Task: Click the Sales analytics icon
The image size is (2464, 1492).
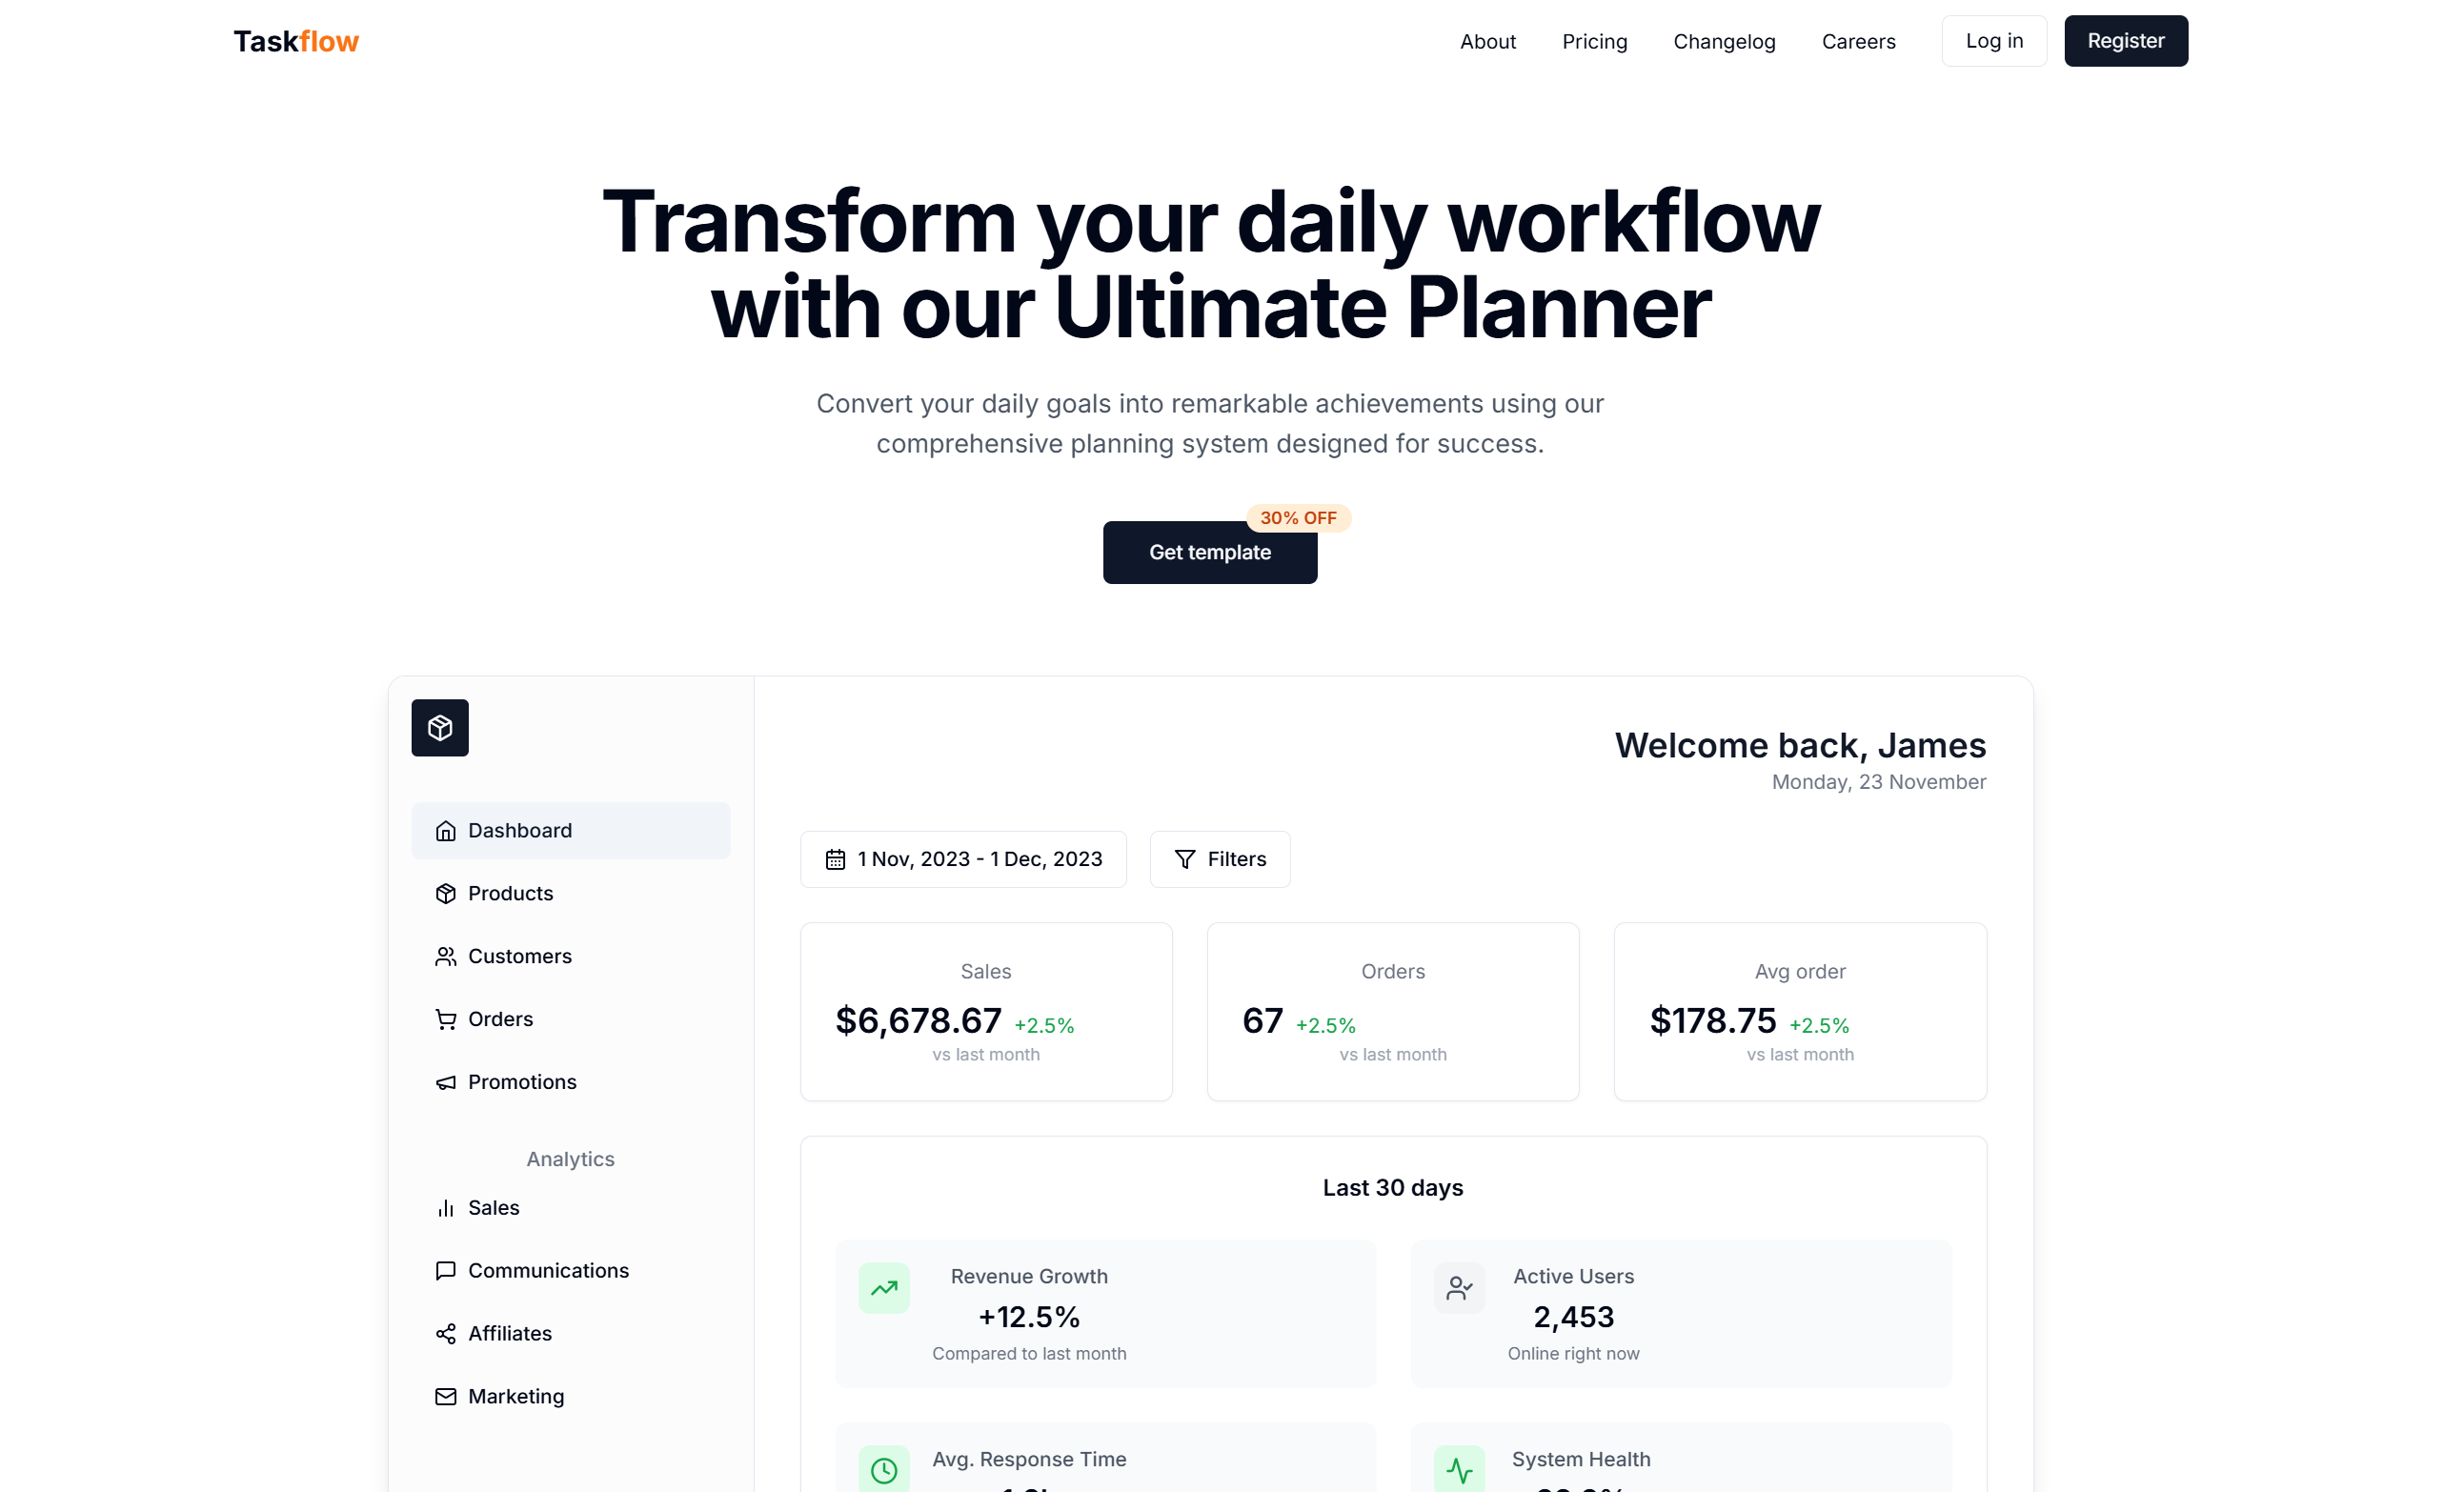Action: (445, 1207)
